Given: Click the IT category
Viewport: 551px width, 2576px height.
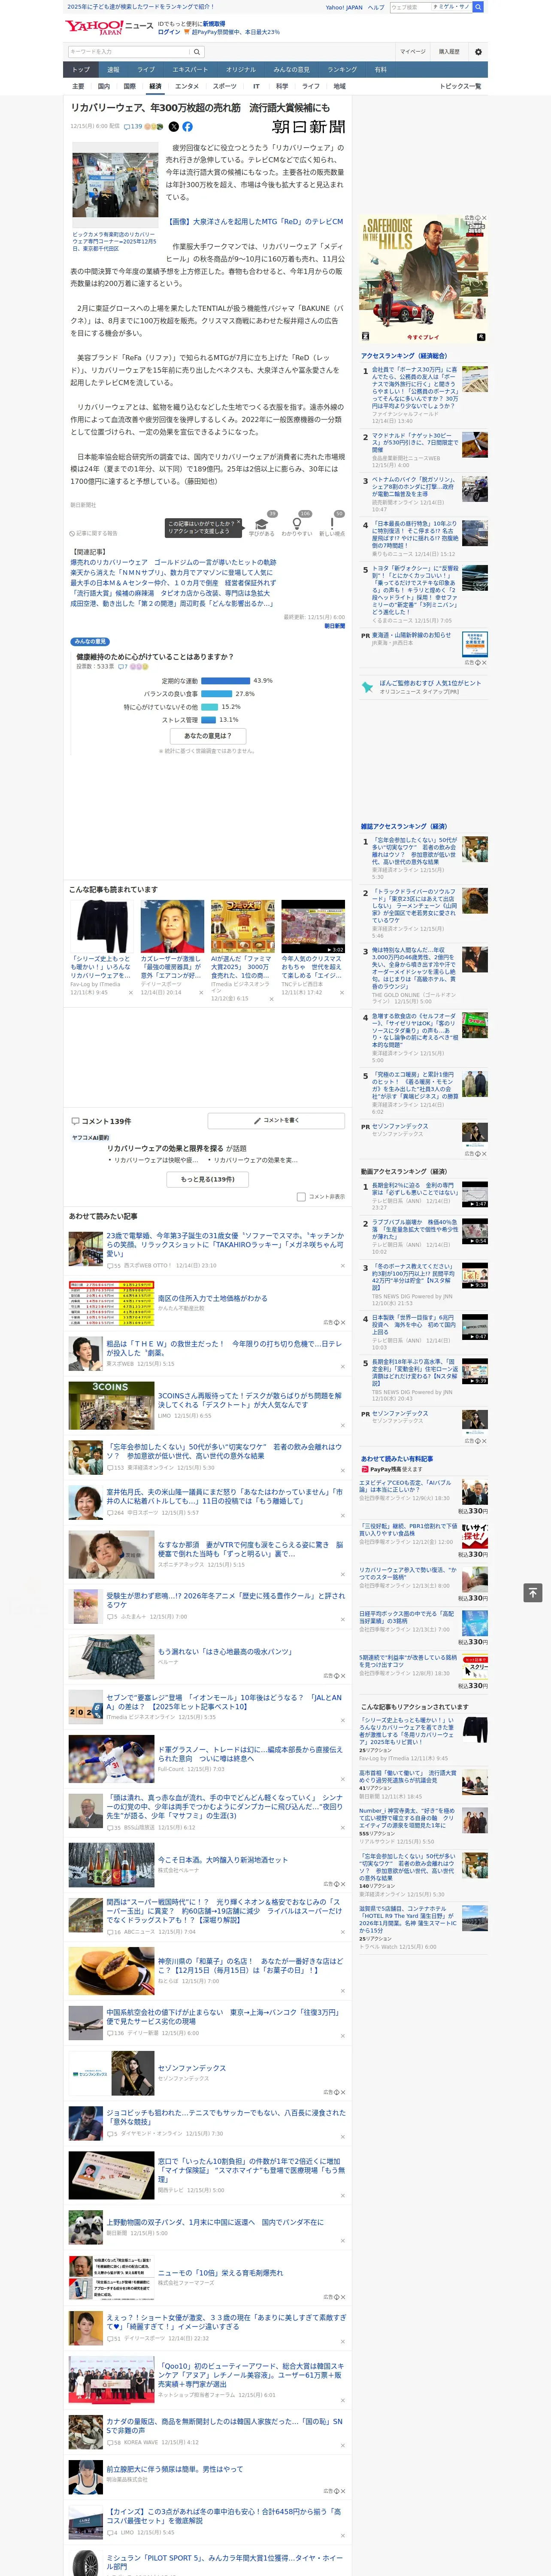Looking at the screenshot, I should pyautogui.click(x=256, y=87).
